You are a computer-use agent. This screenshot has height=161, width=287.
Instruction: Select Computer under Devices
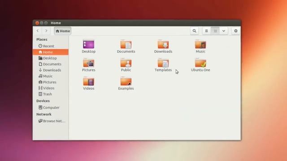tap(51, 107)
